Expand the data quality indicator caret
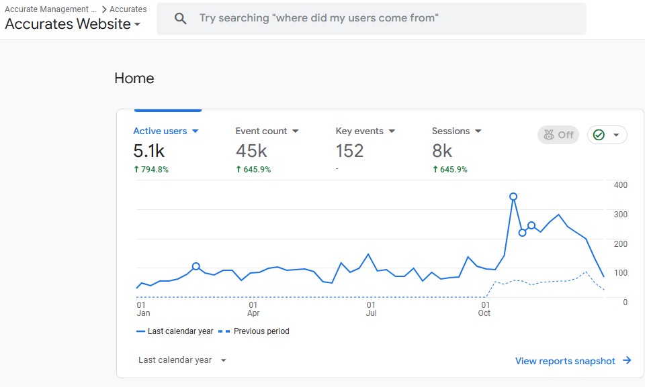645x387 pixels. pos(616,135)
